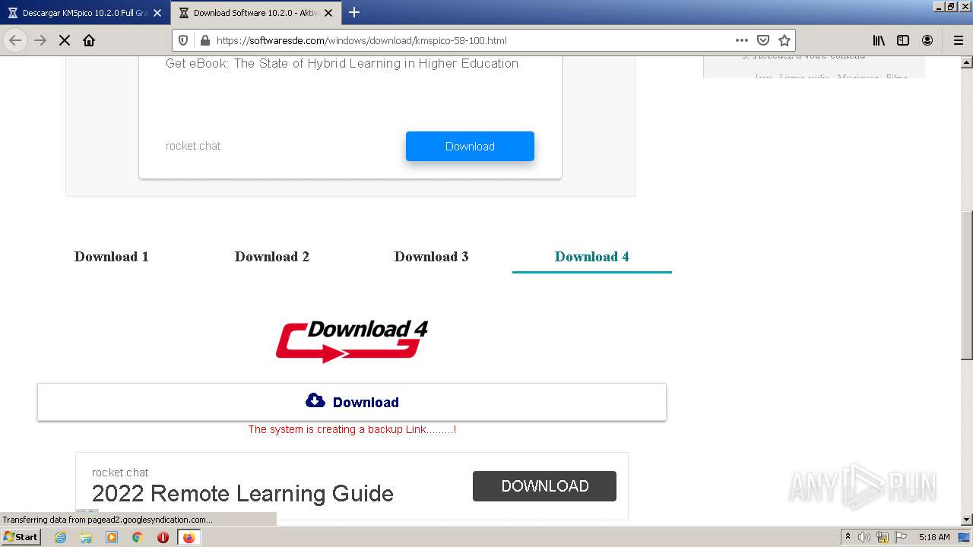Image resolution: width=973 pixels, height=547 pixels.
Task: Open the Firefox hamburger menu
Action: (959, 40)
